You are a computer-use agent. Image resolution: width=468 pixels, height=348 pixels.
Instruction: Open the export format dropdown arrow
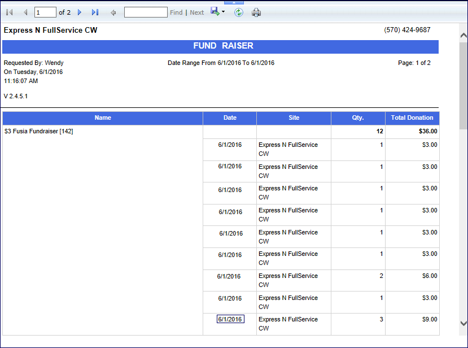(223, 12)
